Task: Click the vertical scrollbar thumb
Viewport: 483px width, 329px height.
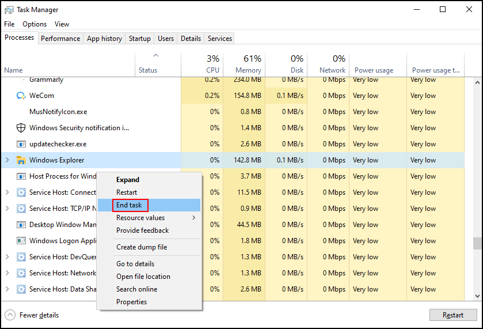Action: (477, 243)
